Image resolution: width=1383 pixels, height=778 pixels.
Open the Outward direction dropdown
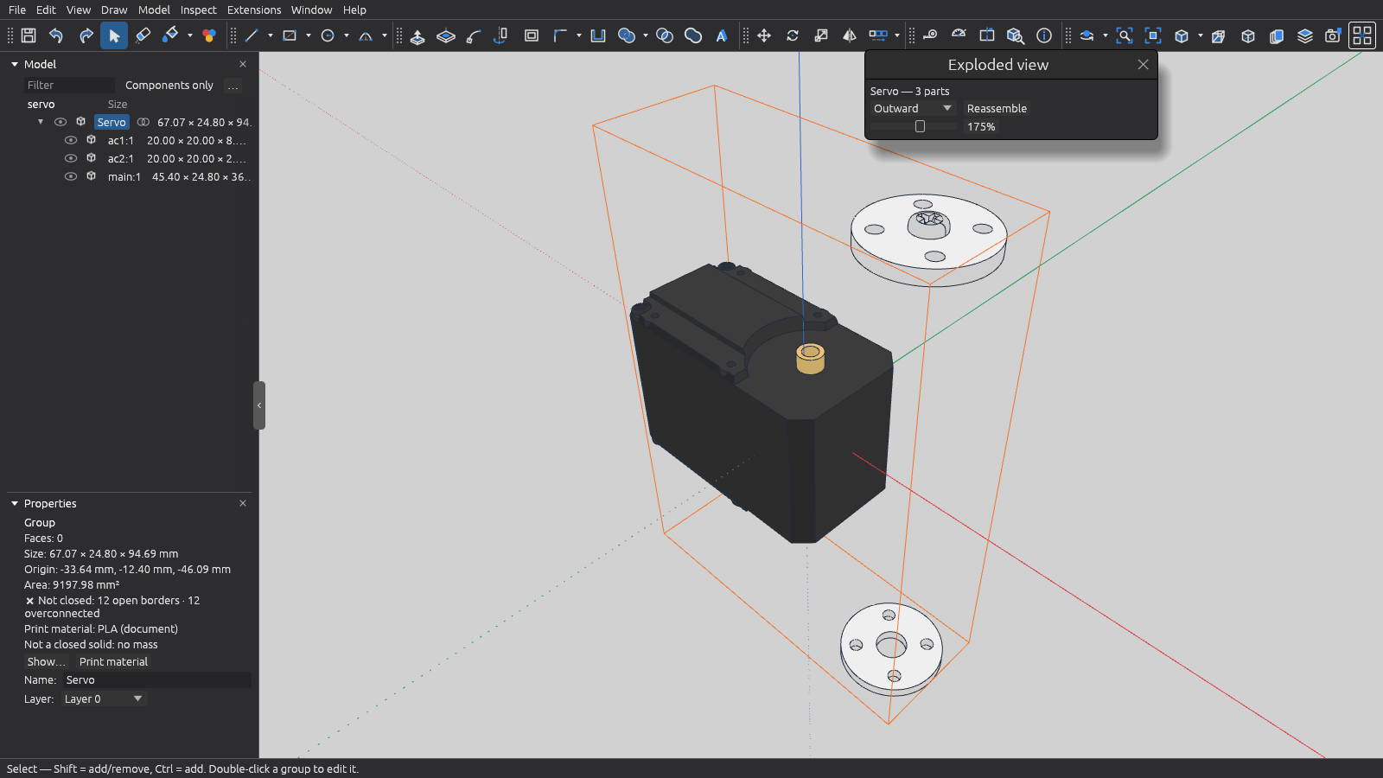[x=913, y=108]
